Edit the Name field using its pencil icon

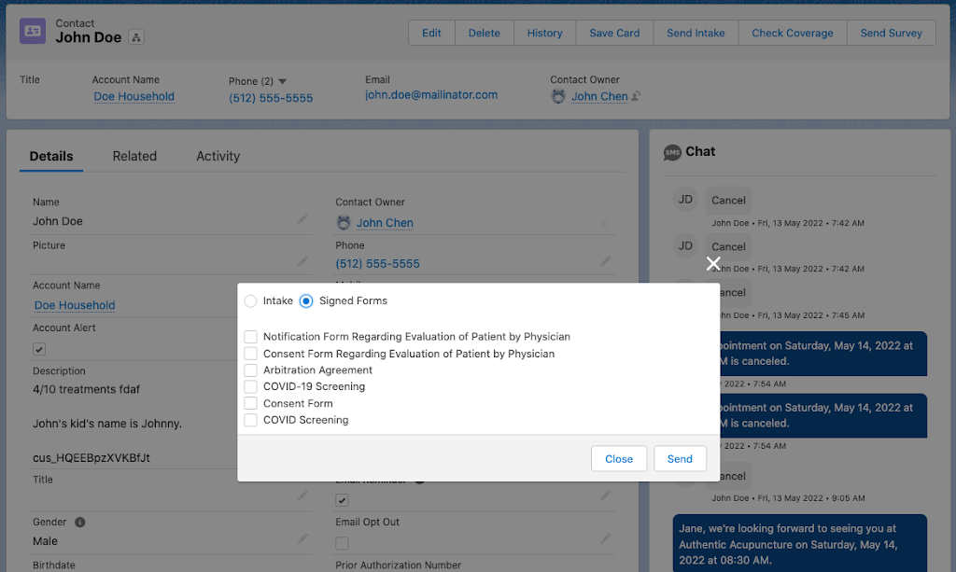(302, 217)
